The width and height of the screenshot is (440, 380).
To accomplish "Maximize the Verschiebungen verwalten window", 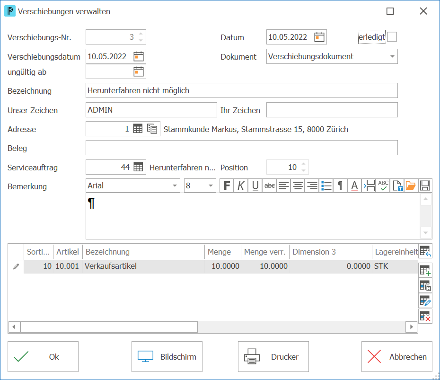I will click(390, 11).
